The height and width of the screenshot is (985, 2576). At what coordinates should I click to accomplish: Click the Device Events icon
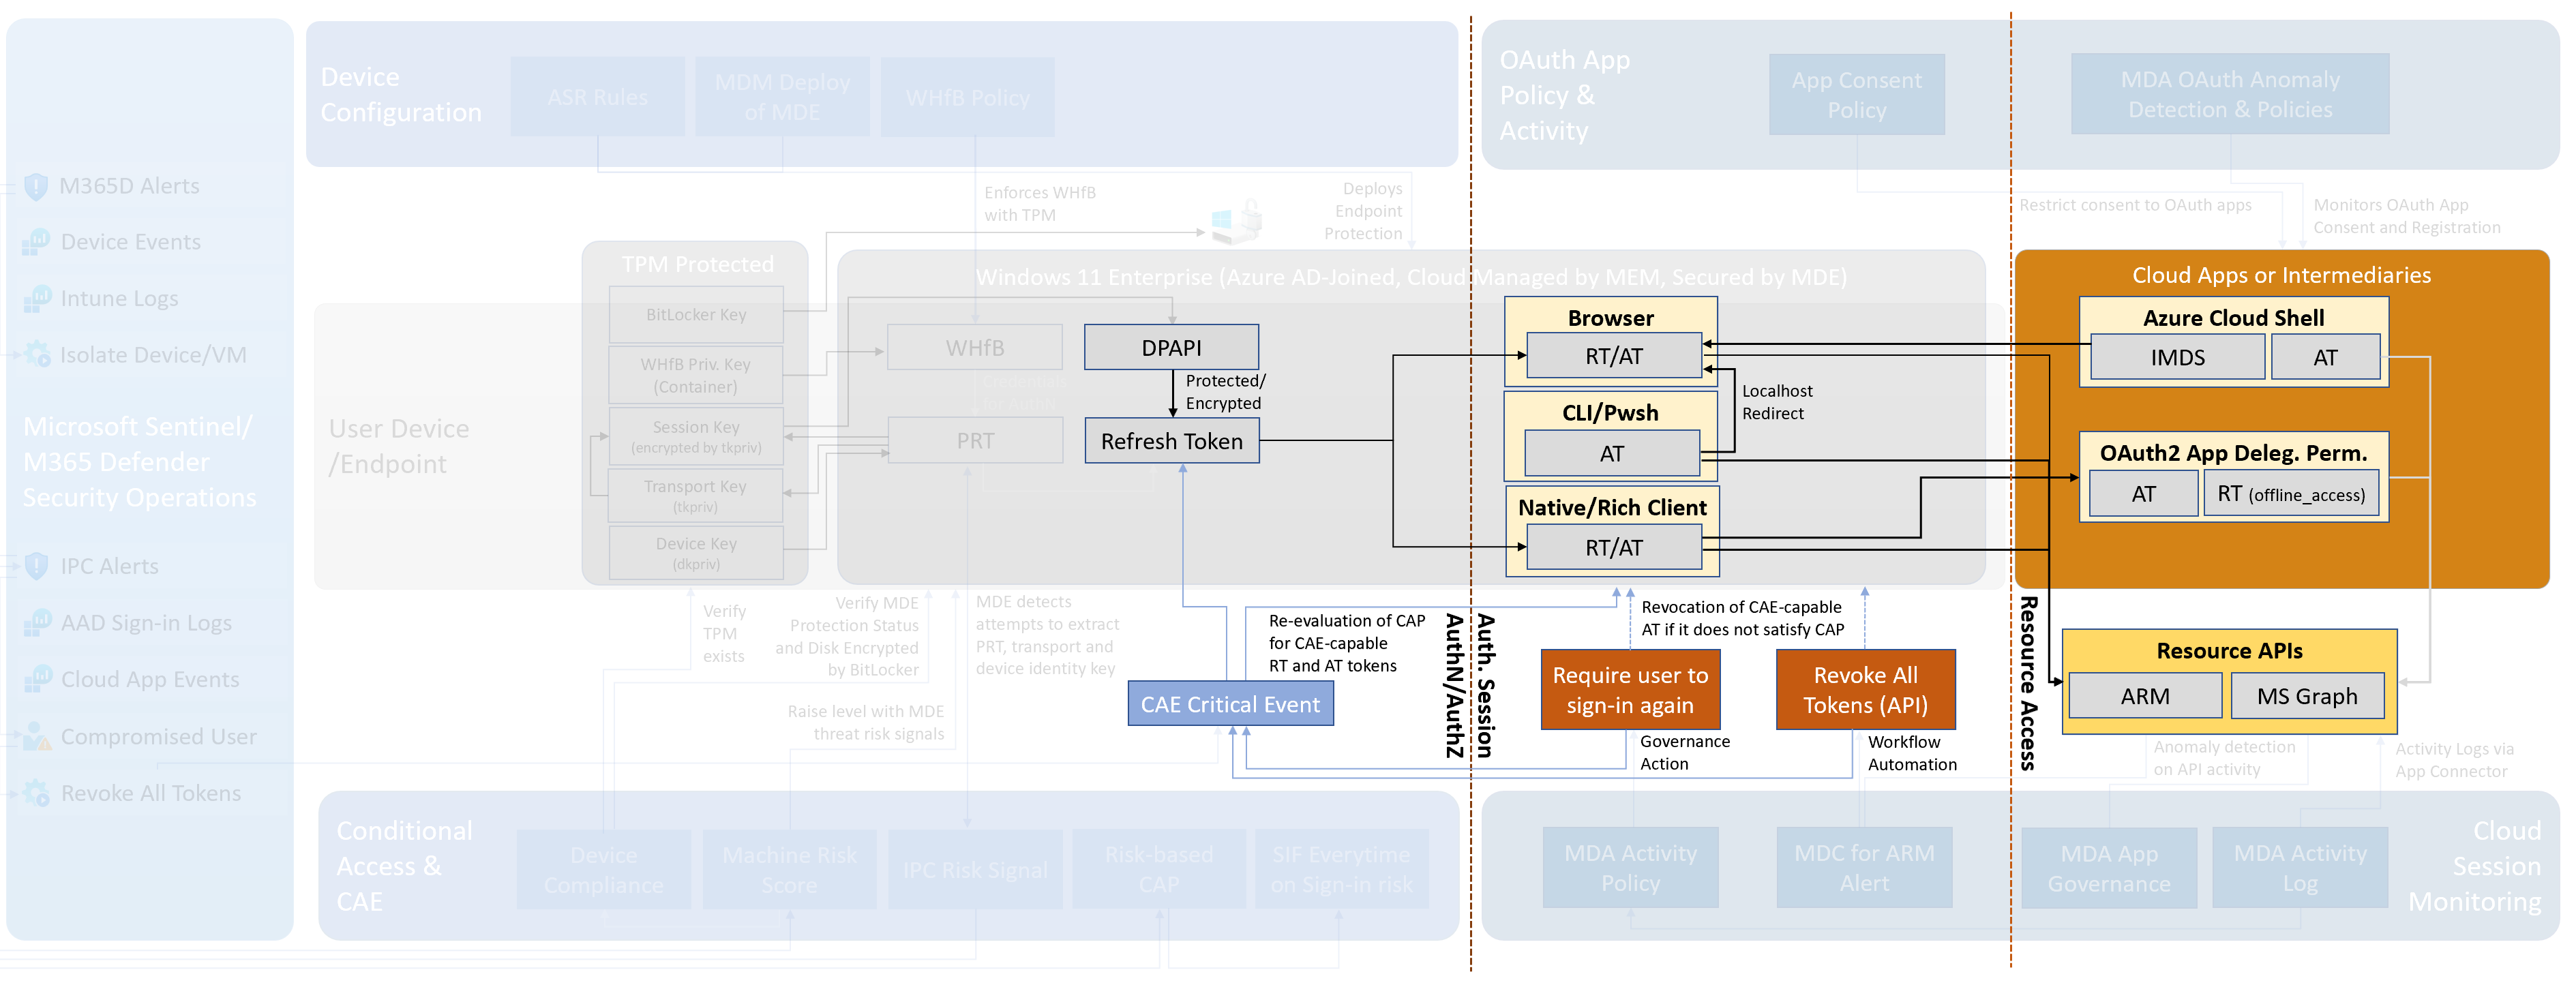37,242
